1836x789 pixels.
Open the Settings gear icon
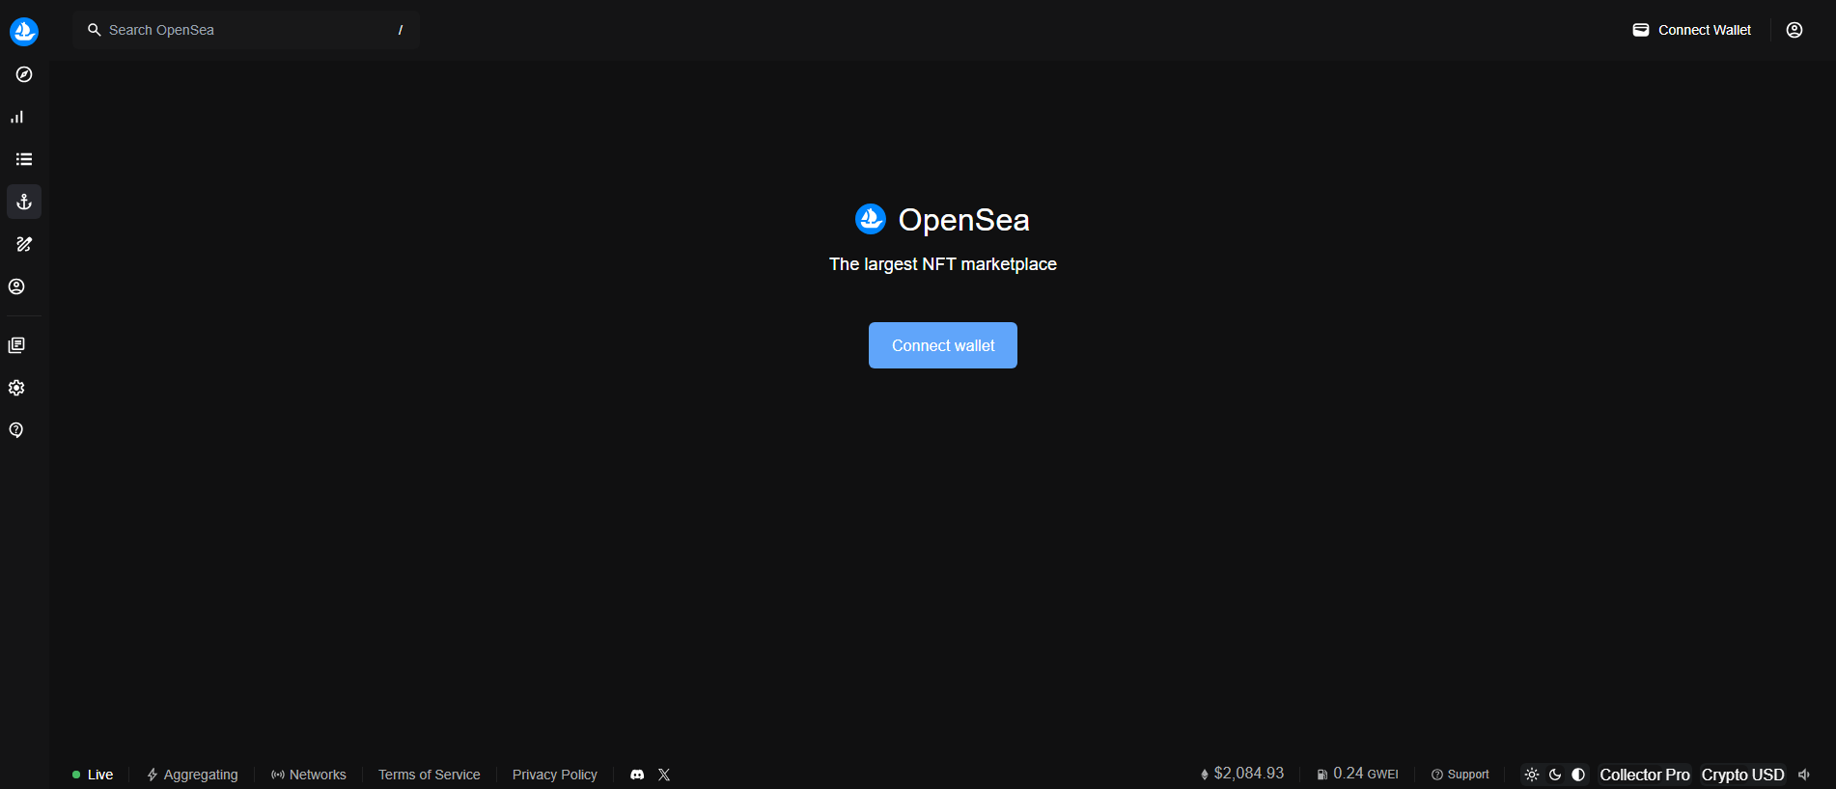coord(16,388)
